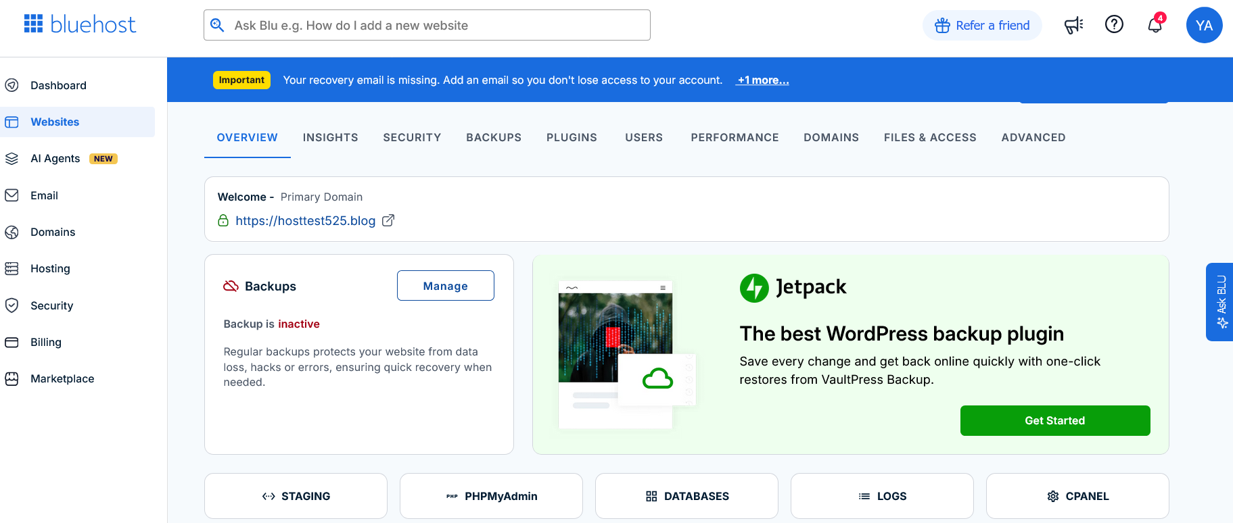Open the YA account avatar menu
The width and height of the screenshot is (1233, 523).
coord(1204,25)
